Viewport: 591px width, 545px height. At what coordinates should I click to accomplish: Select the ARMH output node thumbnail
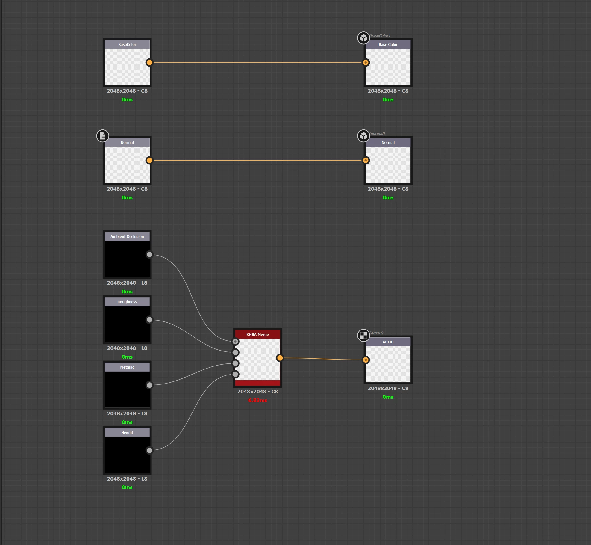click(388, 364)
